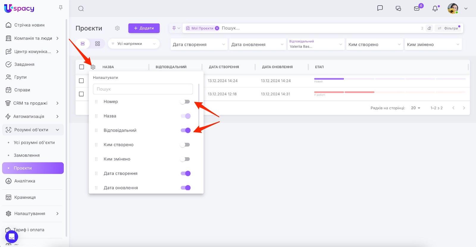The image size is (476, 247).
Task: Go to Аналітика in the sidebar
Action: pyautogui.click(x=25, y=181)
